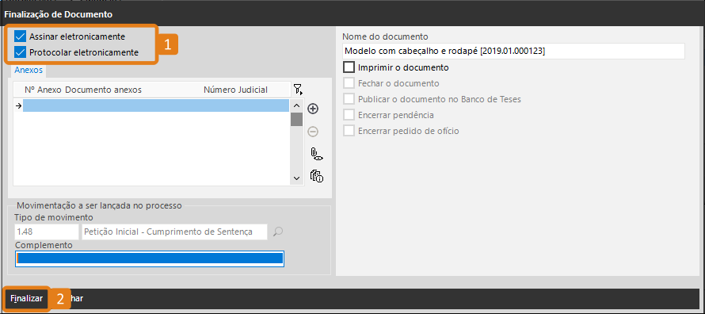Image resolution: width=705 pixels, height=314 pixels.
Task: Uncheck Assinar eletronicamente
Action: (21, 36)
